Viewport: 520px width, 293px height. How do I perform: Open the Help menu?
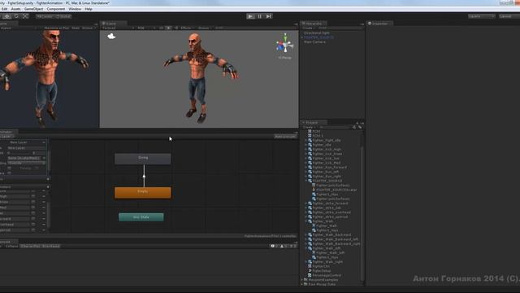coord(89,9)
